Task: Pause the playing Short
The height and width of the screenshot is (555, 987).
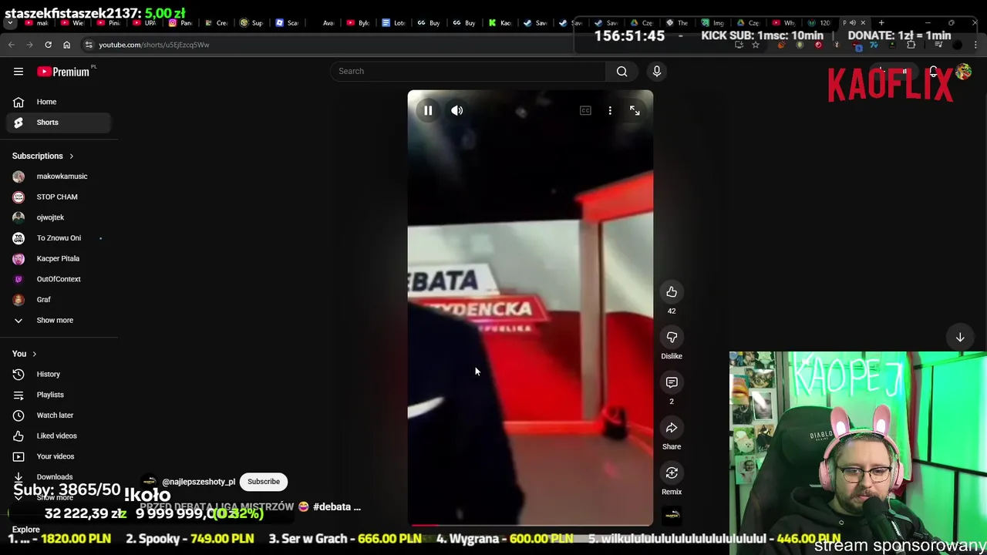Action: tap(428, 110)
